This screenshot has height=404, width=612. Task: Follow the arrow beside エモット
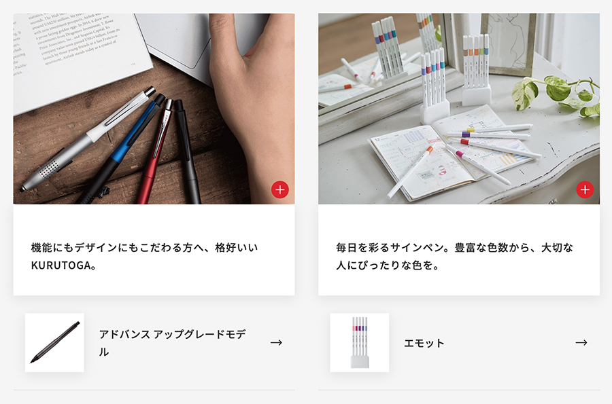pyautogui.click(x=581, y=342)
